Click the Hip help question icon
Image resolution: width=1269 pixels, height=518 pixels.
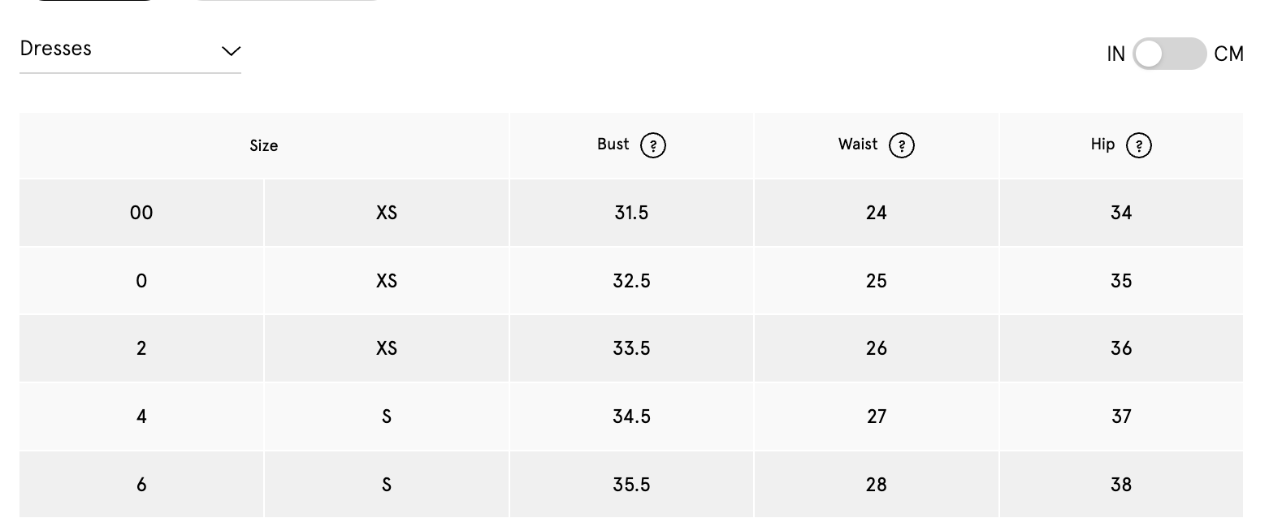[x=1139, y=146]
